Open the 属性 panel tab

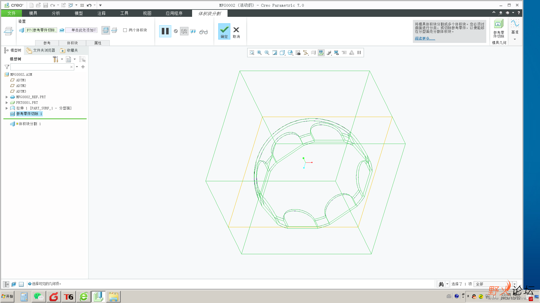(x=98, y=43)
